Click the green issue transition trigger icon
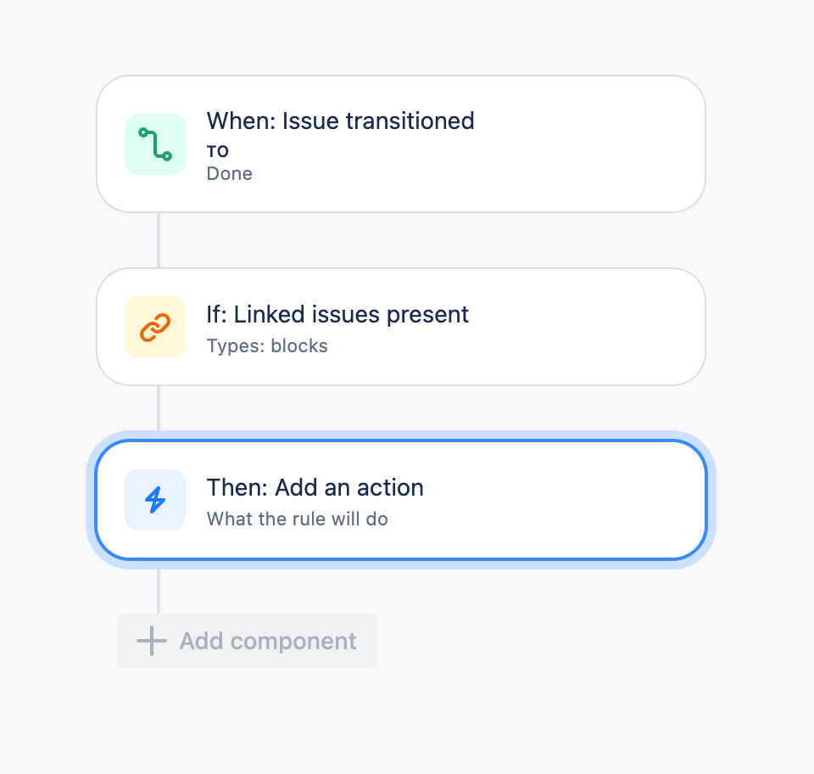The width and height of the screenshot is (814, 774). [x=155, y=144]
